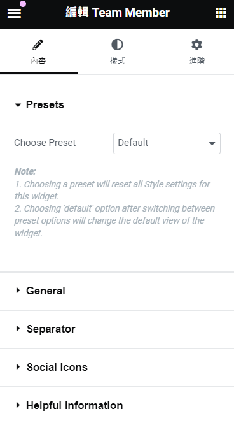The width and height of the screenshot is (234, 439).
Task: Switch to the 樣式 tab label
Action: click(117, 61)
